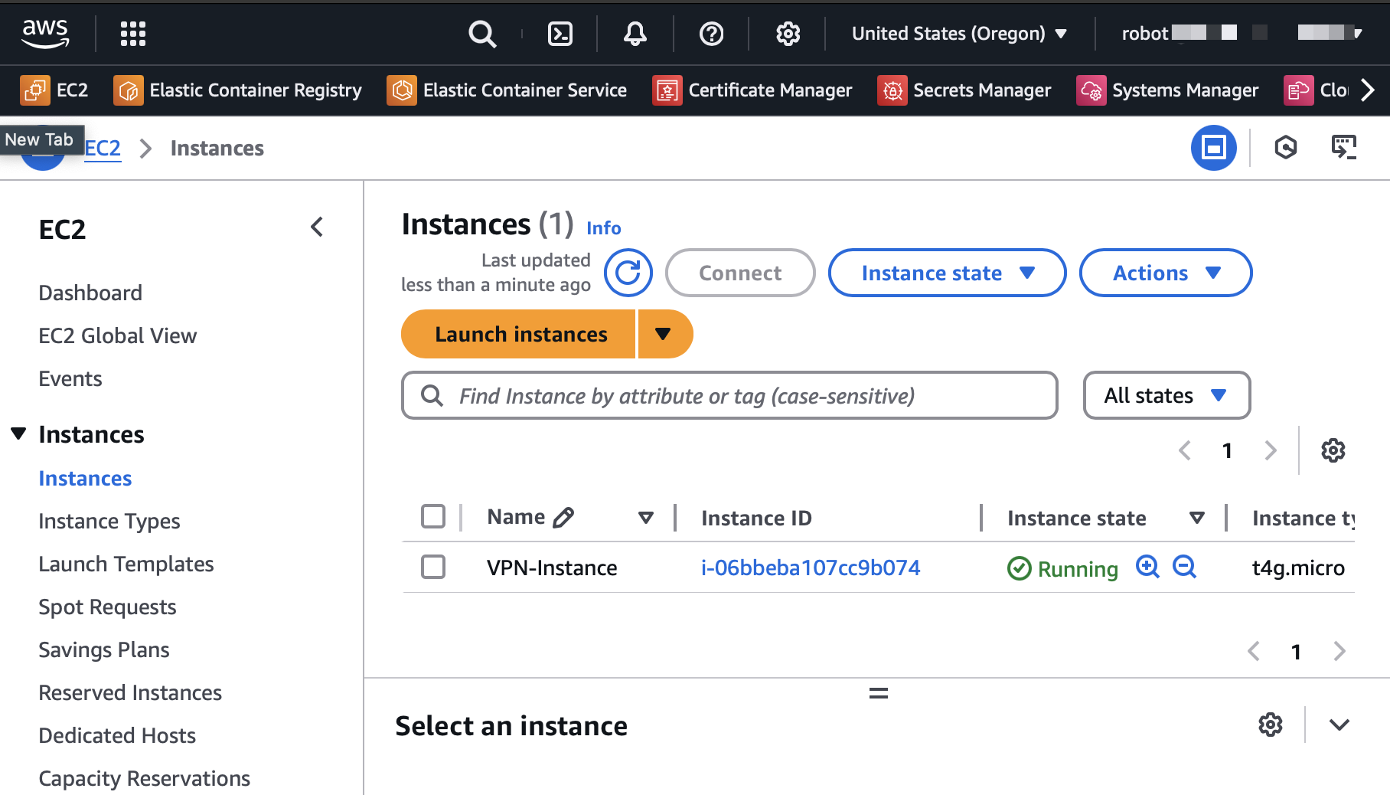Open EC2 Global View in sidebar
1390x795 pixels.
118,335
